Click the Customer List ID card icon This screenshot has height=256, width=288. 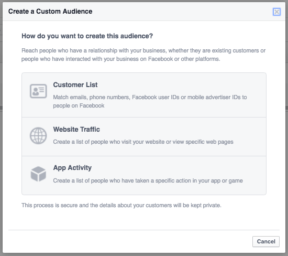(x=38, y=91)
